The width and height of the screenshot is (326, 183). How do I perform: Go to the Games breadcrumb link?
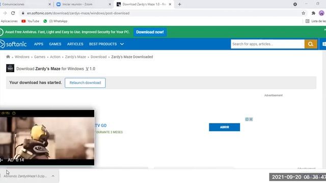(x=40, y=57)
